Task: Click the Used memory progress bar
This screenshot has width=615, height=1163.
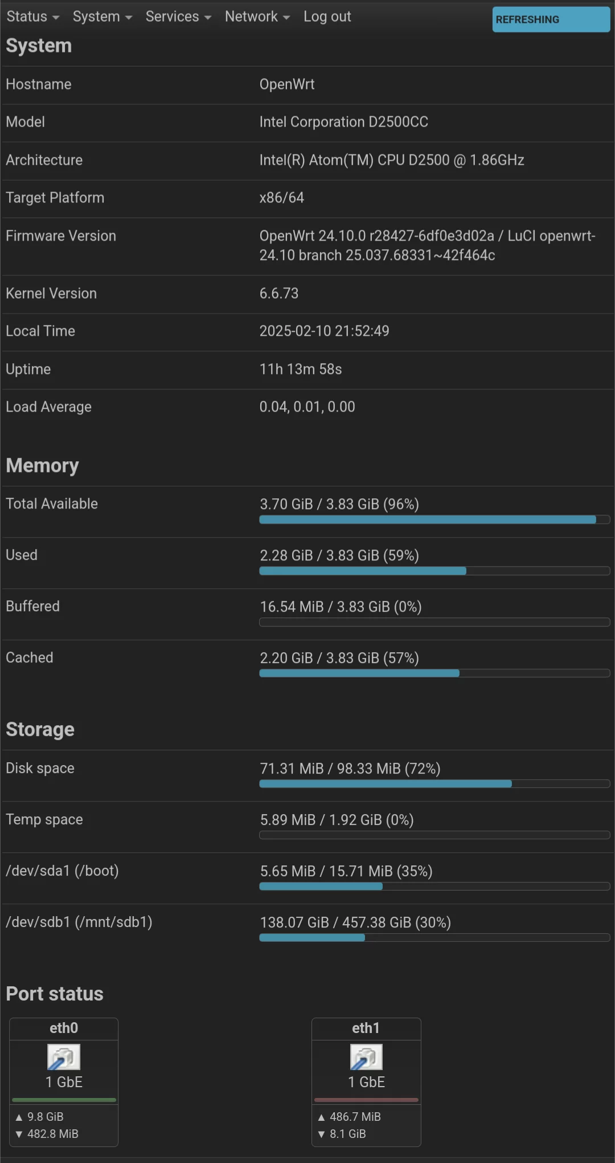Action: [434, 571]
